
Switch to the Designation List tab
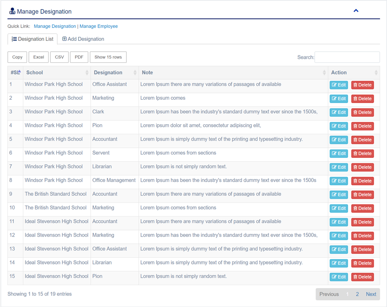click(33, 39)
